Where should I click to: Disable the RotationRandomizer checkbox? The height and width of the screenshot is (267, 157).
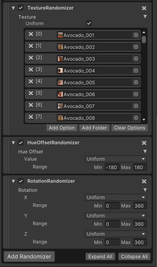(21, 181)
